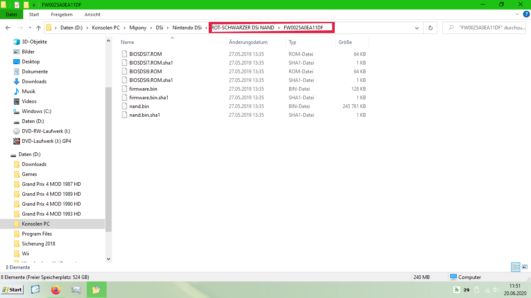This screenshot has height=298, width=531.
Task: Click the breadcrumb chevron after Nintendo DSi
Action: tap(207, 28)
